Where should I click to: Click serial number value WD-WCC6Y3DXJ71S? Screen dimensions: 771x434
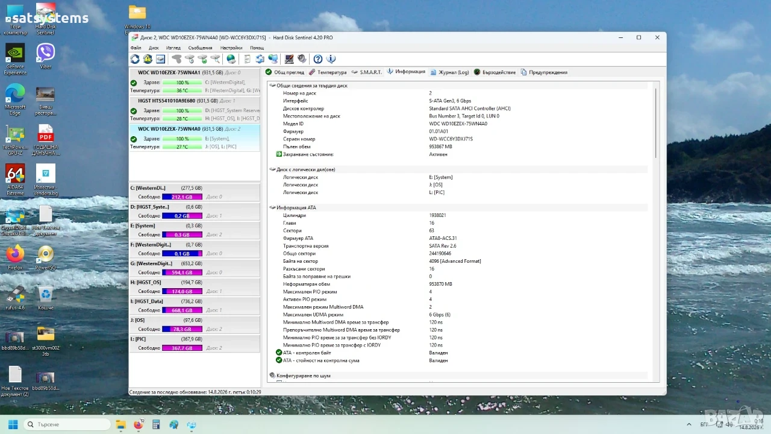451,139
